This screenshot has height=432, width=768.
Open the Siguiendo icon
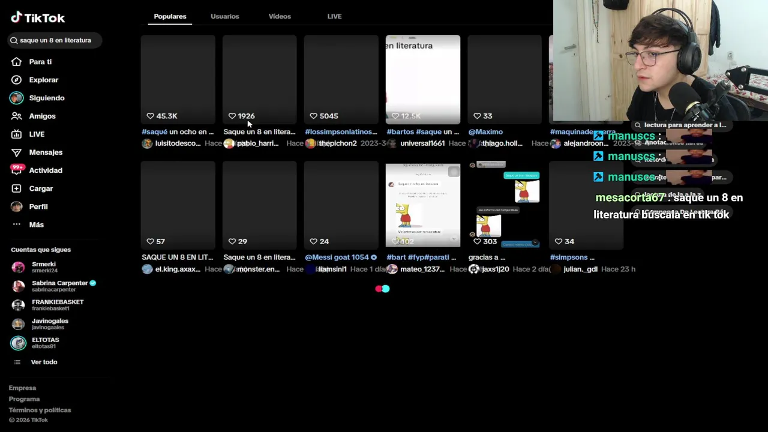pyautogui.click(x=16, y=98)
